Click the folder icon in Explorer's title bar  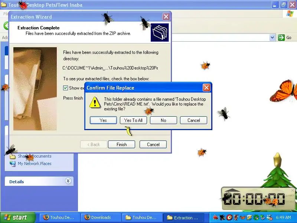[x=4, y=4]
